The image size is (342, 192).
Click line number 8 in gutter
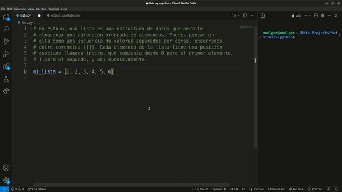25,71
